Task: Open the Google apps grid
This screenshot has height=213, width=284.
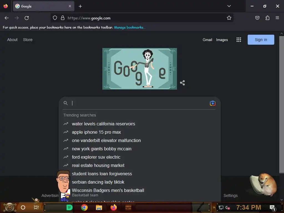Action: 239,40
